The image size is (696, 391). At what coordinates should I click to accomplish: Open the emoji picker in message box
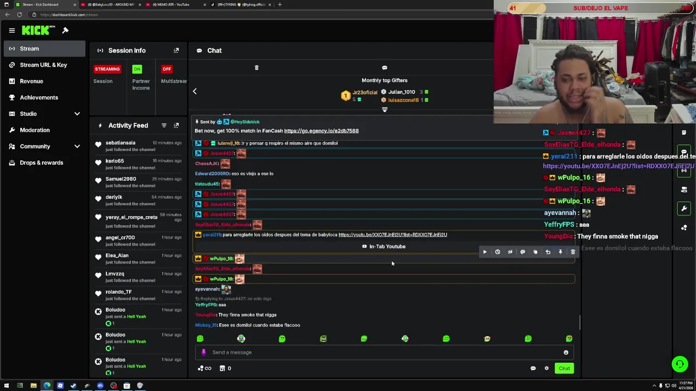[x=566, y=352]
